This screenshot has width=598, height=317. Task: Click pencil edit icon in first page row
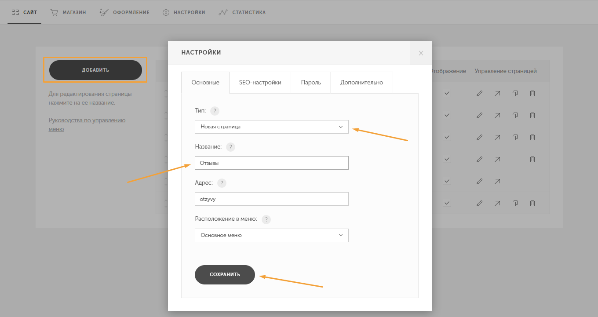[479, 93]
